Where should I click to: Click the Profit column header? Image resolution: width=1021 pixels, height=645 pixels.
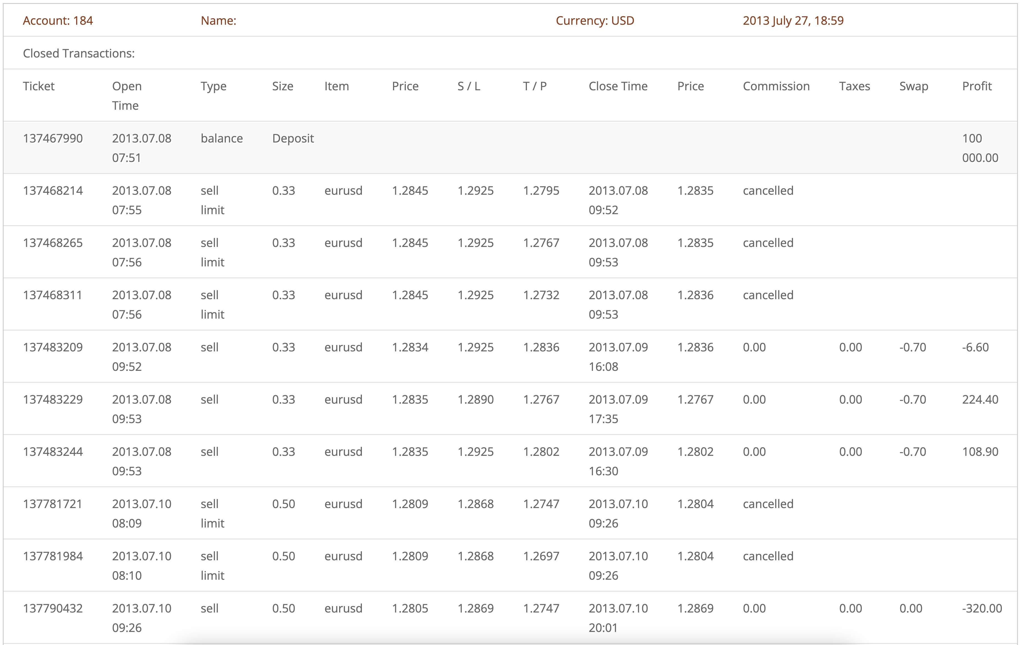coord(977,86)
